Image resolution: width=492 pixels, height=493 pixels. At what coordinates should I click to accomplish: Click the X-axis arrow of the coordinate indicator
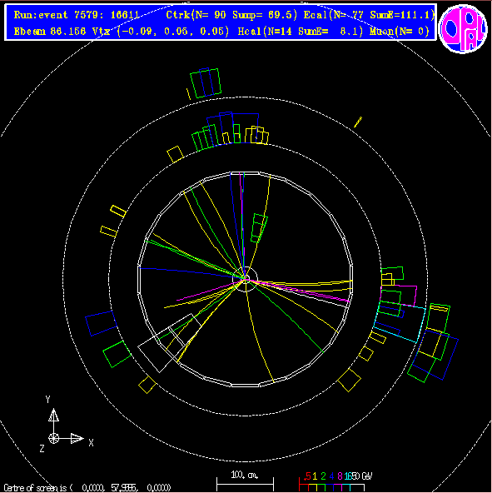tap(77, 438)
